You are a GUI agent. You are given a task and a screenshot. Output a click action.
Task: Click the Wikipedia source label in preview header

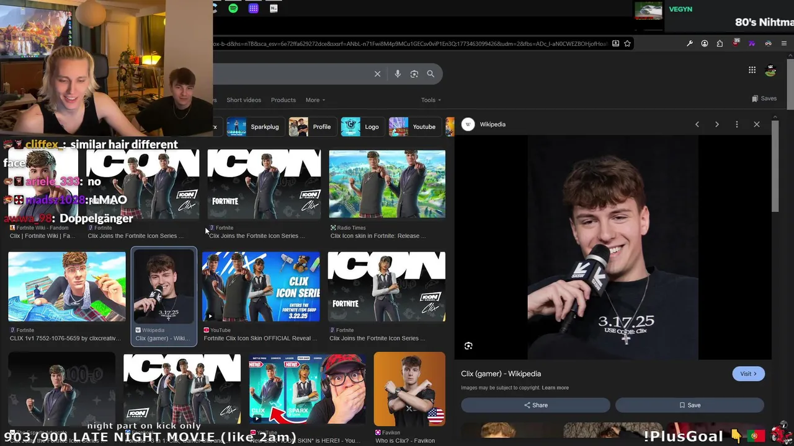point(493,125)
